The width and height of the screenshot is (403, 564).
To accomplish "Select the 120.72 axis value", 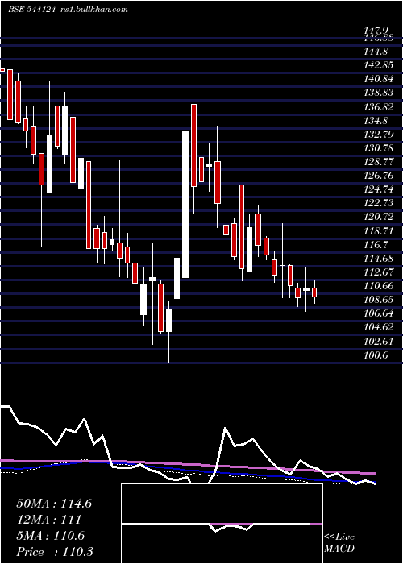I will [379, 217].
